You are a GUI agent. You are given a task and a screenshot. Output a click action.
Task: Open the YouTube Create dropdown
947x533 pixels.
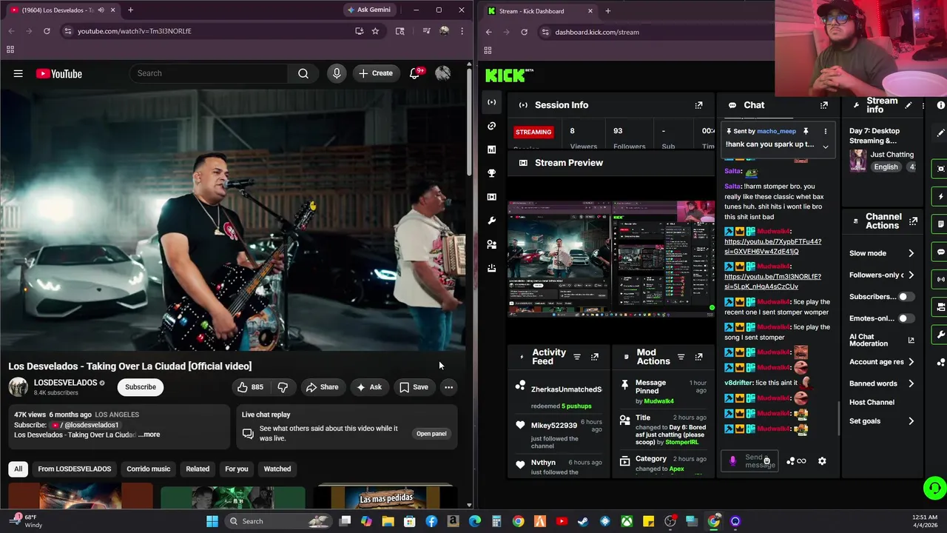(375, 73)
